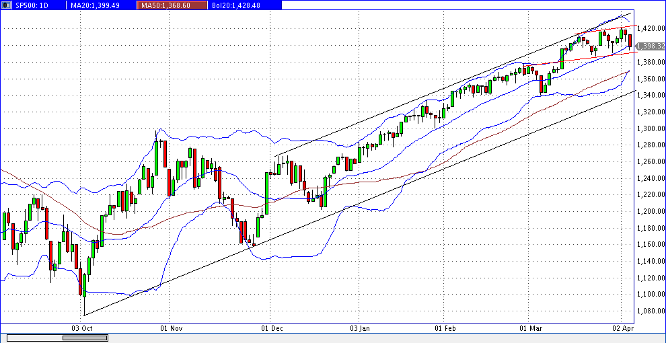Click the 03 Oct date label
Image resolution: width=666 pixels, height=343 pixels.
click(82, 328)
